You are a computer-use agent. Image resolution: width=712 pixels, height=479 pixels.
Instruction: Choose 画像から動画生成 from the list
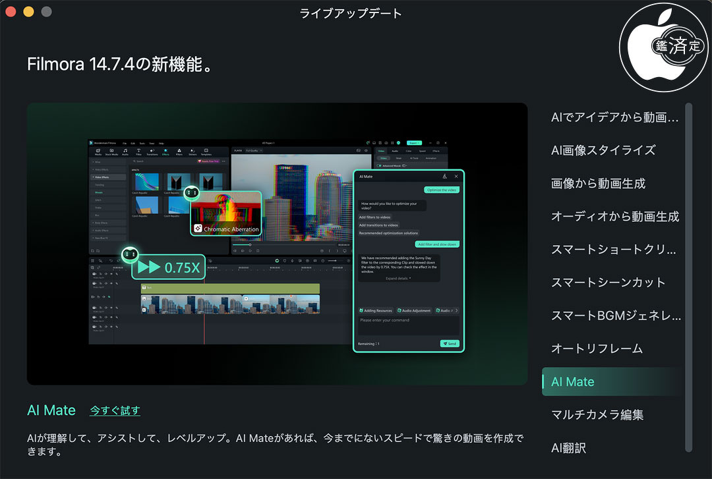pos(598,183)
